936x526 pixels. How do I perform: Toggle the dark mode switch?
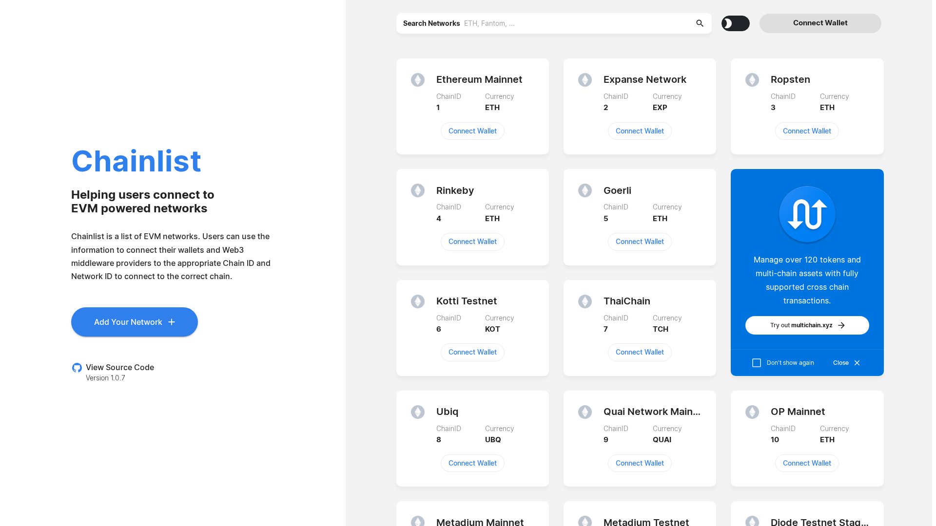click(x=735, y=23)
